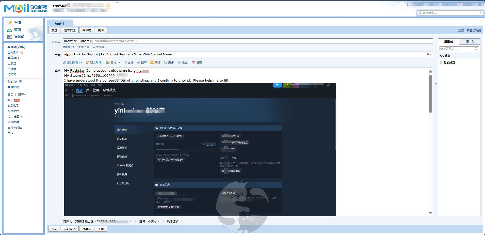Image resolution: width=485 pixels, height=235 pixels.
Task: Click the 日程 (schedule) calendar icon
Action: pyautogui.click(x=194, y=62)
